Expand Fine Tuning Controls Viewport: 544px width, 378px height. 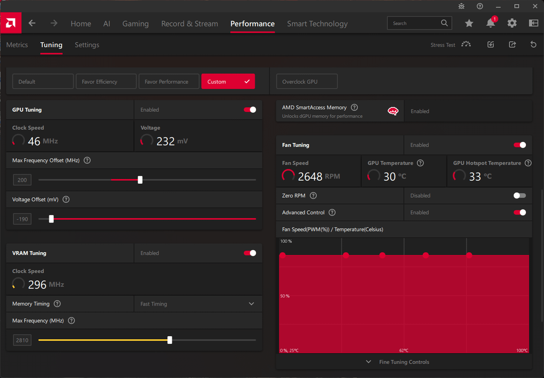tap(397, 362)
